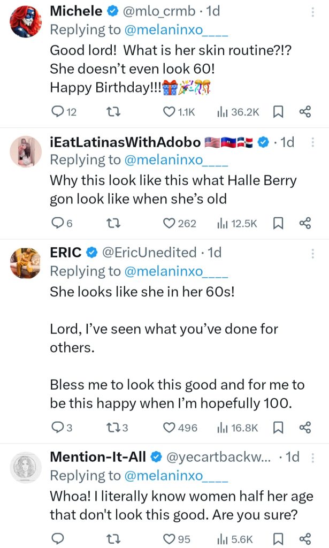Share ERIC's reply
This screenshot has width=329, height=548.
(305, 428)
